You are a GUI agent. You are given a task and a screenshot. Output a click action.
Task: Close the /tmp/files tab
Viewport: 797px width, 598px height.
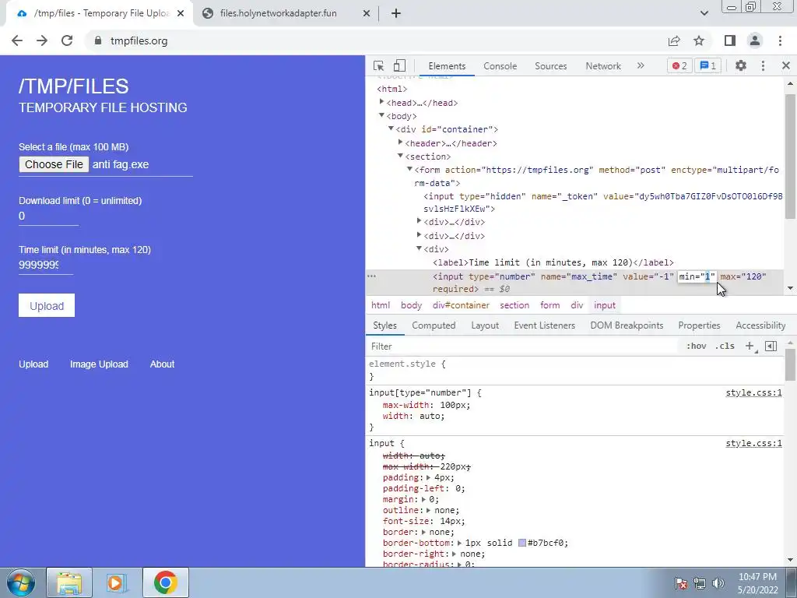(x=181, y=14)
